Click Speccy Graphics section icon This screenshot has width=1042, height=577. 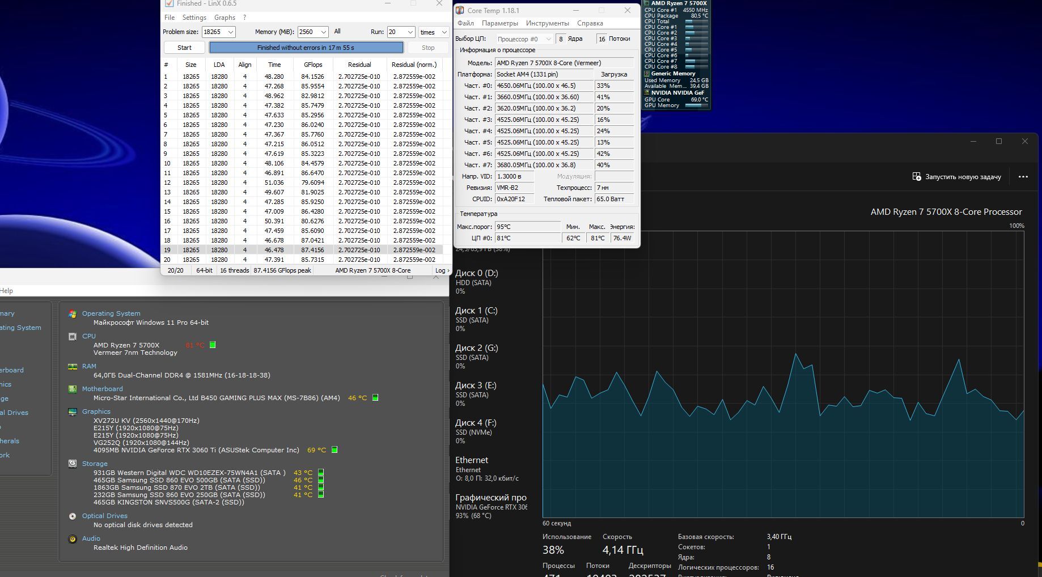click(x=73, y=412)
